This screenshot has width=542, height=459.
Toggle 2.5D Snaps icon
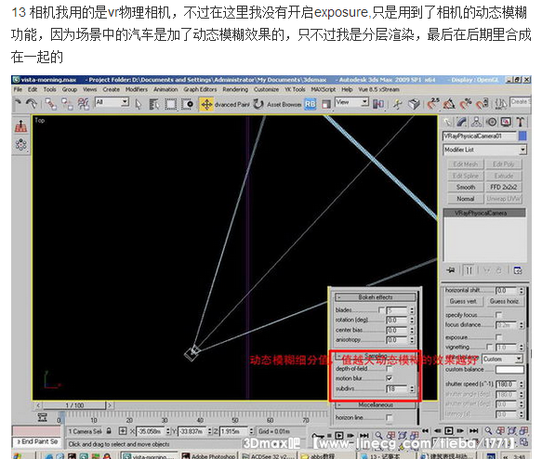(432, 103)
